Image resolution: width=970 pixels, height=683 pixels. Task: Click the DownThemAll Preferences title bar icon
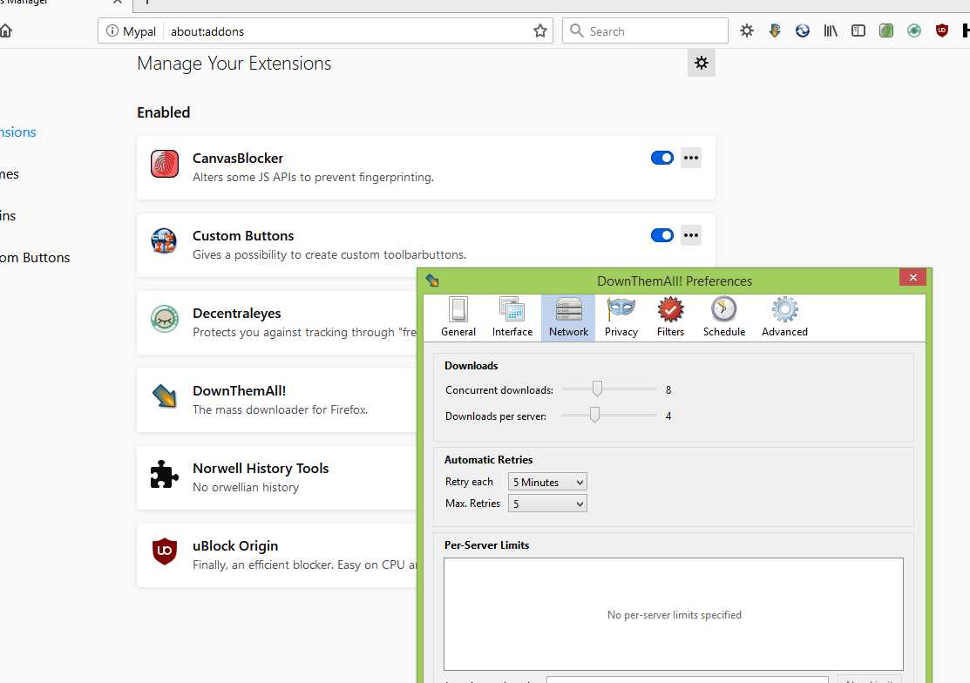tap(432, 281)
